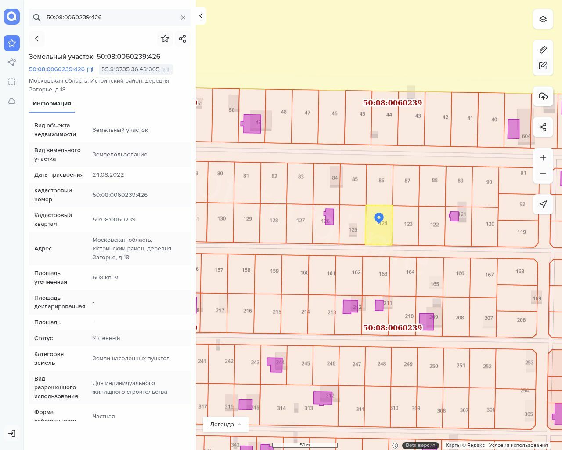Image resolution: width=562 pixels, height=450 pixels.
Task: Add parcel to favorites with star
Action: point(165,39)
